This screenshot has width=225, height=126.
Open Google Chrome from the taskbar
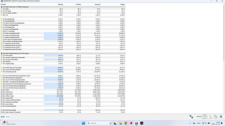(126, 123)
